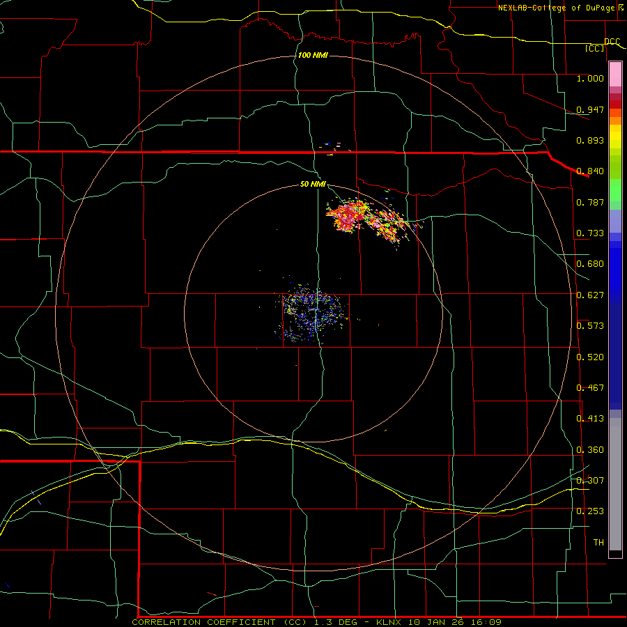Select the 0.627 legend value
Image resolution: width=627 pixels, height=627 pixels.
(x=590, y=295)
